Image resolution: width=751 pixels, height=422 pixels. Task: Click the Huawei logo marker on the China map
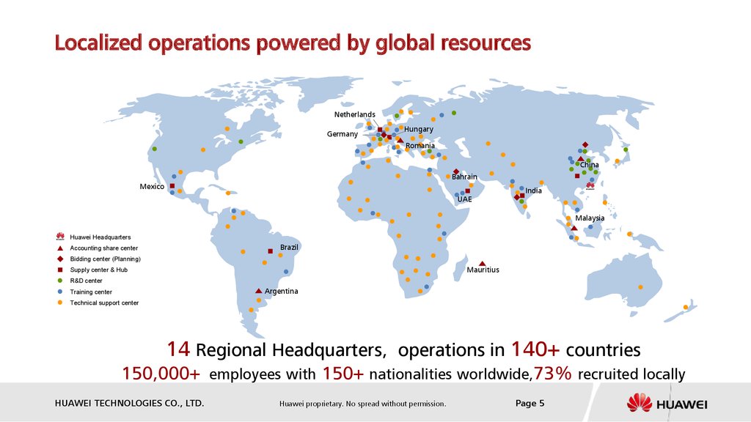[x=590, y=186]
